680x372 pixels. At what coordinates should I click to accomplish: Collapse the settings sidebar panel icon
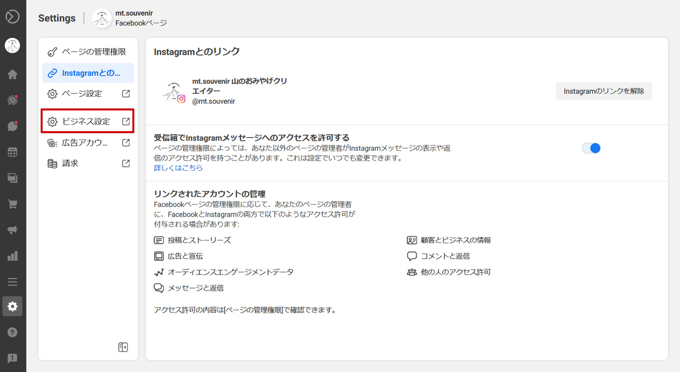[123, 347]
